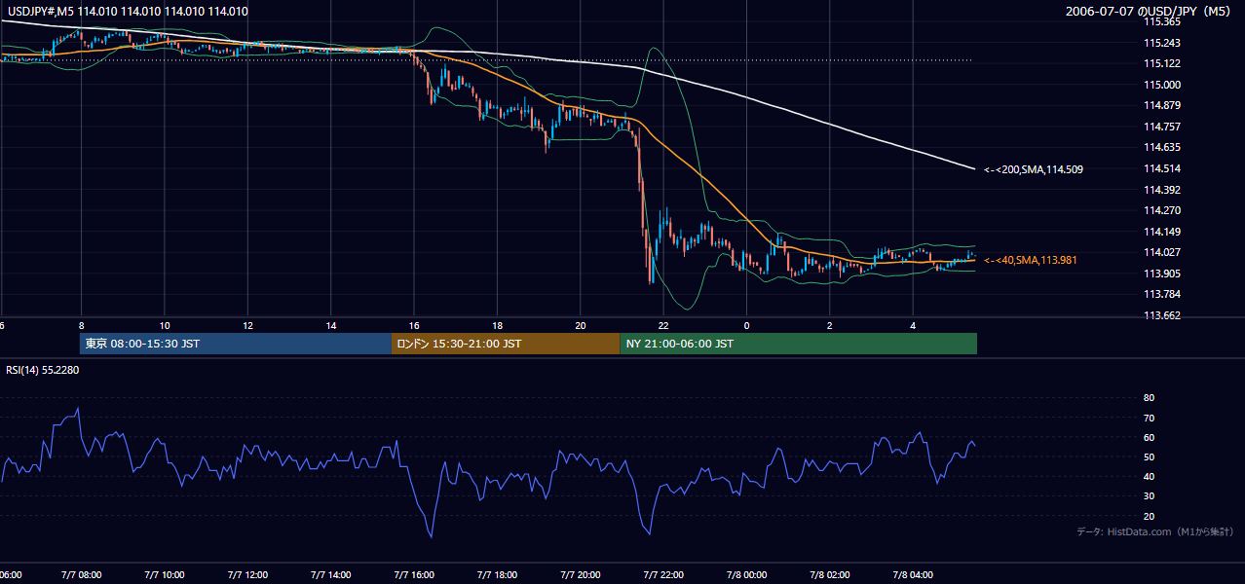Click the '7/7 18:00' date axis label

pyautogui.click(x=497, y=575)
